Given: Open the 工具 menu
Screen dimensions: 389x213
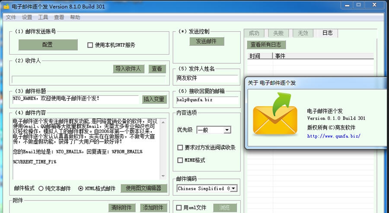Looking at the screenshot, I should (x=43, y=17).
